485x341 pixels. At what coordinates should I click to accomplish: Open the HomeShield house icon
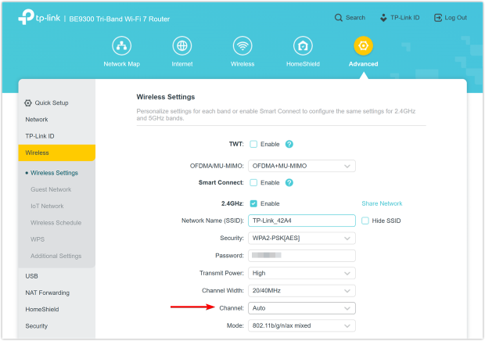pos(303,46)
